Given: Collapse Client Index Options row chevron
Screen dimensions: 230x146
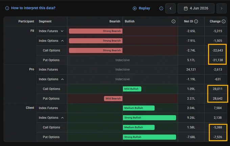Looking at the screenshot, I should point(62,118).
